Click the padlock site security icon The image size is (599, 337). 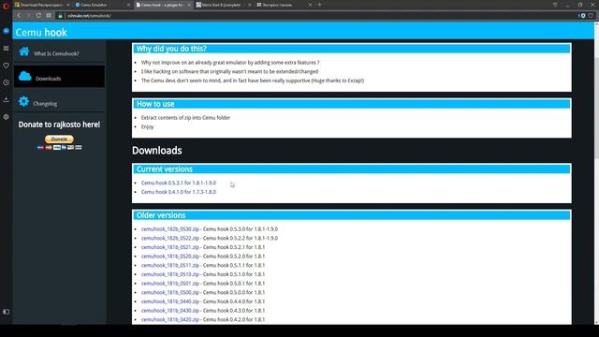point(60,16)
